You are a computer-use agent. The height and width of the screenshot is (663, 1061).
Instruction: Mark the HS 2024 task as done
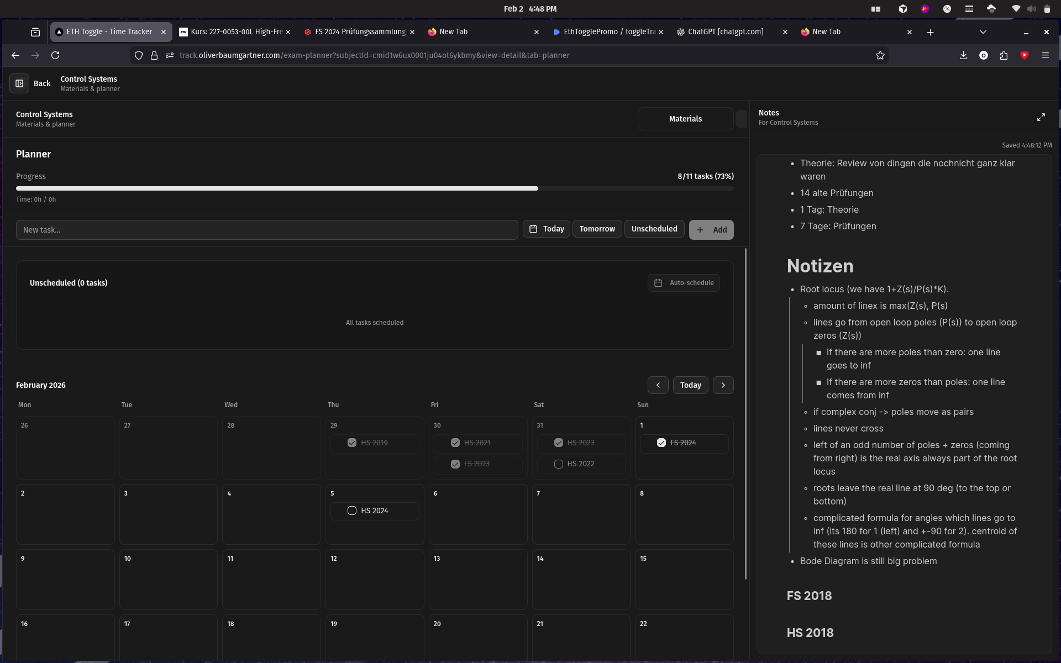pyautogui.click(x=352, y=511)
